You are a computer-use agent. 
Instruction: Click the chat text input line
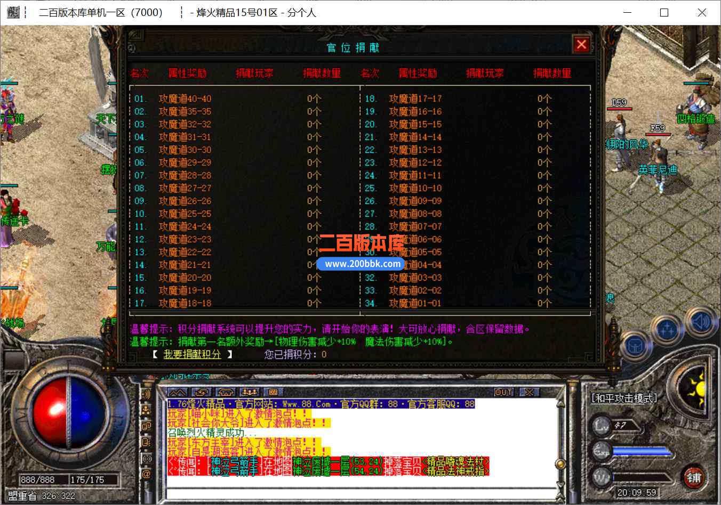coord(360,494)
